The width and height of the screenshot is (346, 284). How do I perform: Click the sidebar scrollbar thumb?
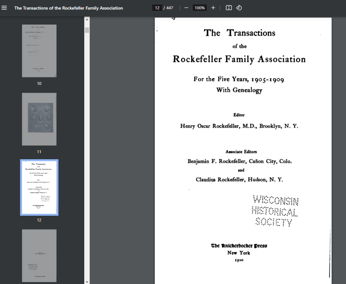87,30
